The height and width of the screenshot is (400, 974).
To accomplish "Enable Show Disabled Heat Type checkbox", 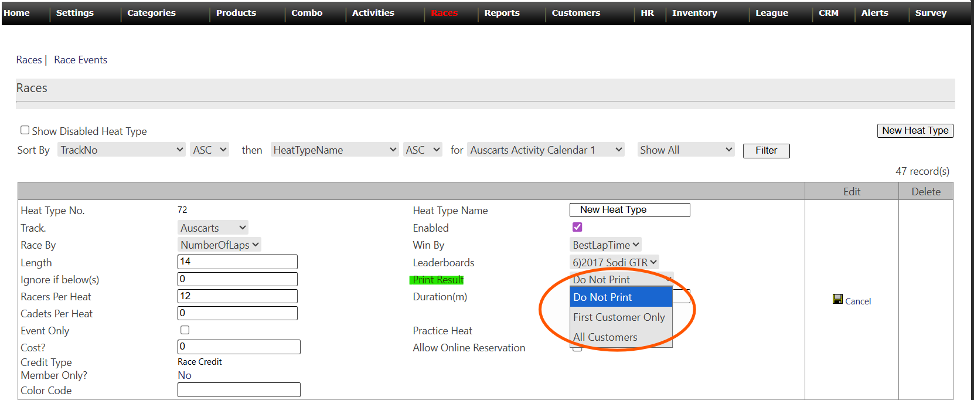I will click(x=25, y=130).
